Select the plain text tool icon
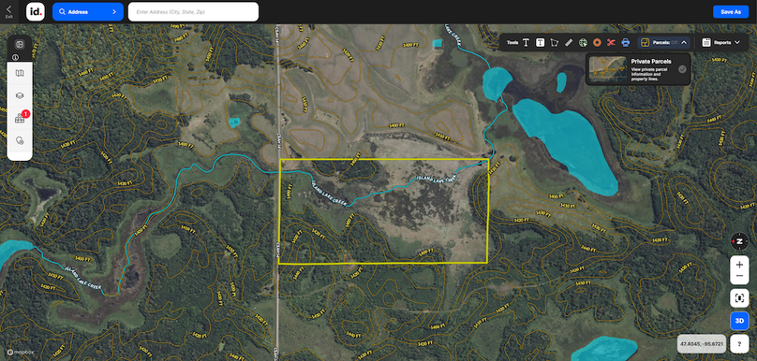 click(526, 42)
